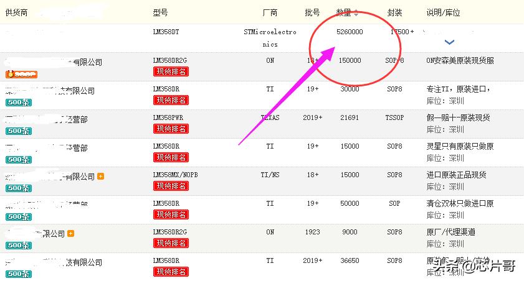
Task: Open the LM358PWR model link
Action: pos(168,117)
